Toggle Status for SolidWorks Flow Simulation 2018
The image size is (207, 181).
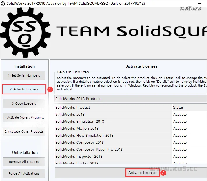(x=180, y=136)
